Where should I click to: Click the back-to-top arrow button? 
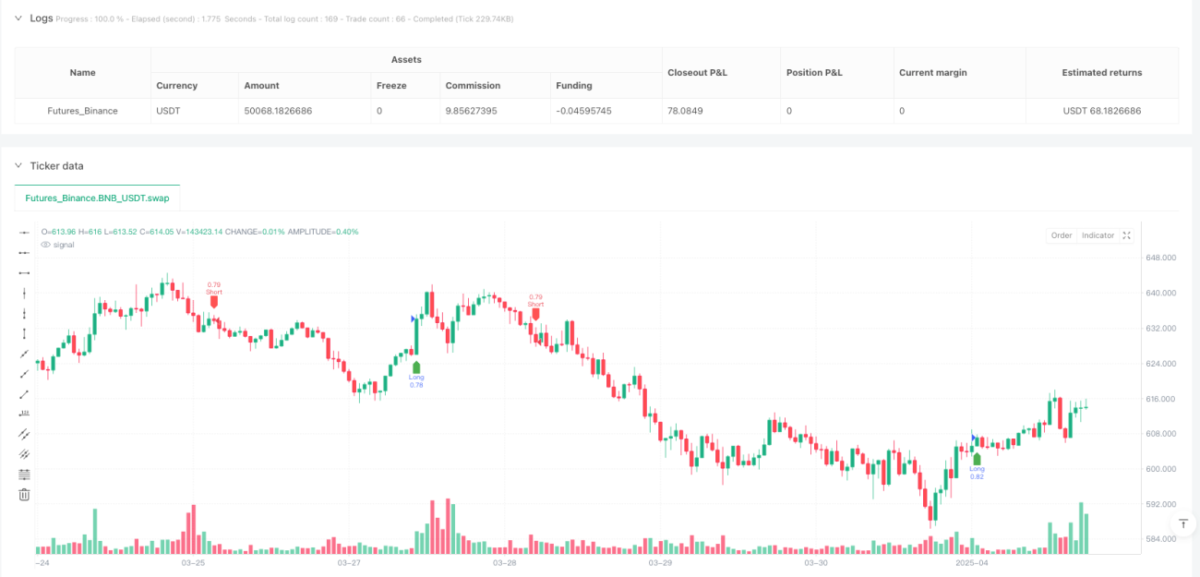point(1182,523)
